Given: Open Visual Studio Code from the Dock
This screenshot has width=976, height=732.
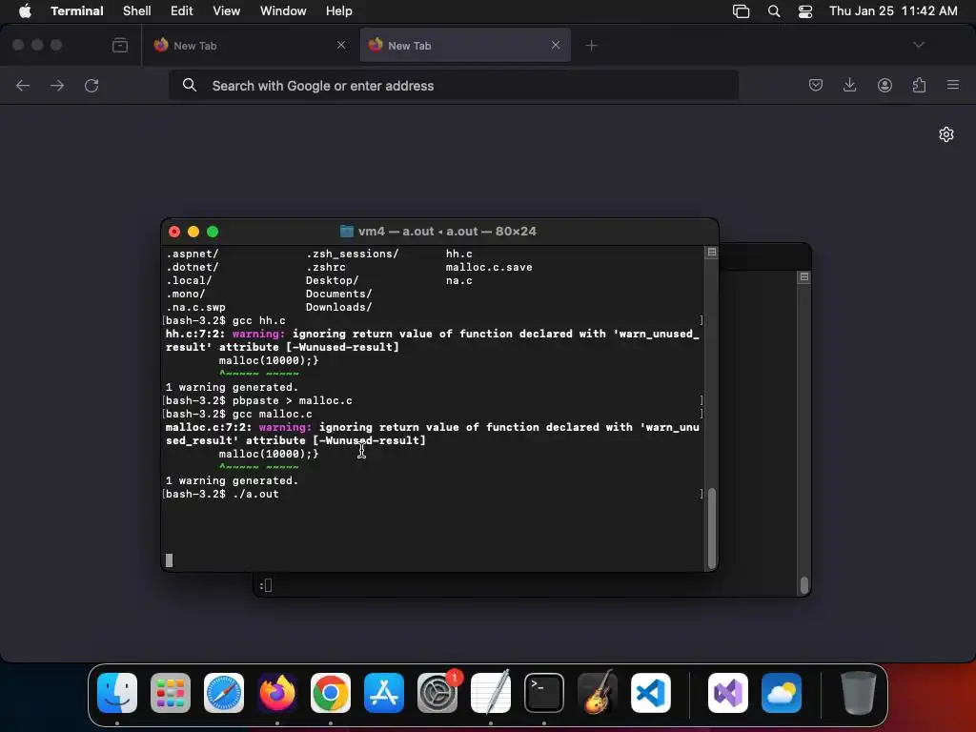Looking at the screenshot, I should [650, 693].
